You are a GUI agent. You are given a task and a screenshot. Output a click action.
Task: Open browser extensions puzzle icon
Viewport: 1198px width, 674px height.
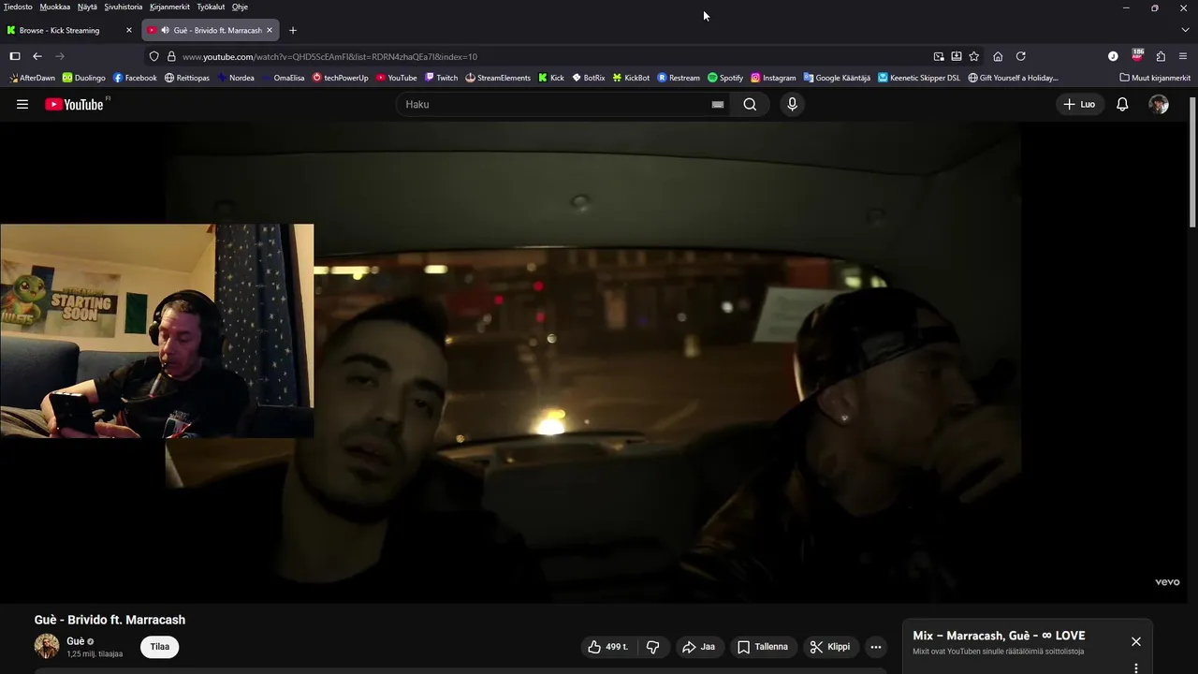(1161, 56)
